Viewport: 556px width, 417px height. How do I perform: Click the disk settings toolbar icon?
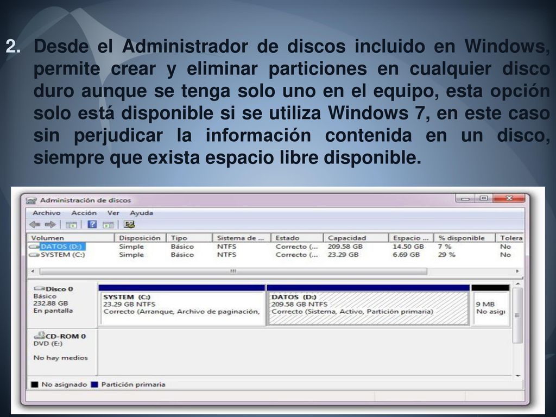[x=129, y=224]
